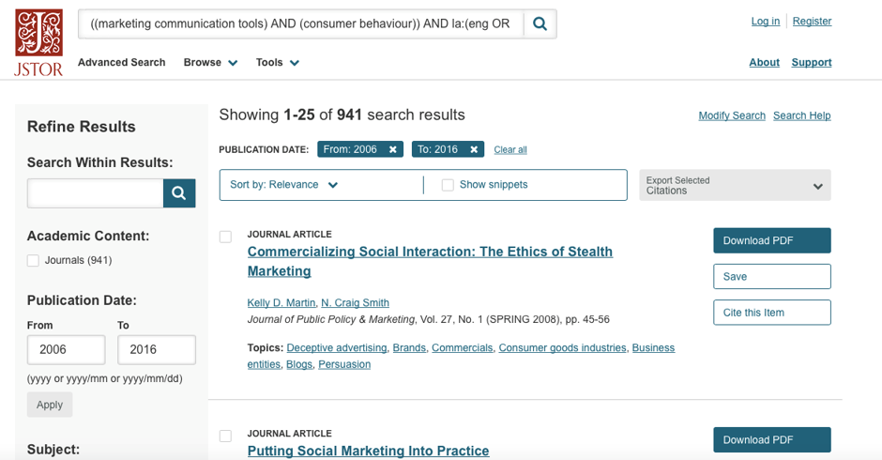Click the Log in link
The width and height of the screenshot is (882, 460).
pos(765,22)
